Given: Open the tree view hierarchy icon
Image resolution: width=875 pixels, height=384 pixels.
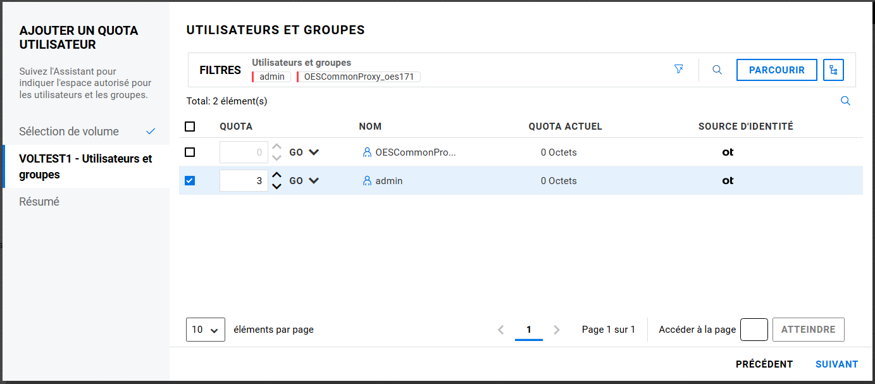Looking at the screenshot, I should click(x=833, y=70).
